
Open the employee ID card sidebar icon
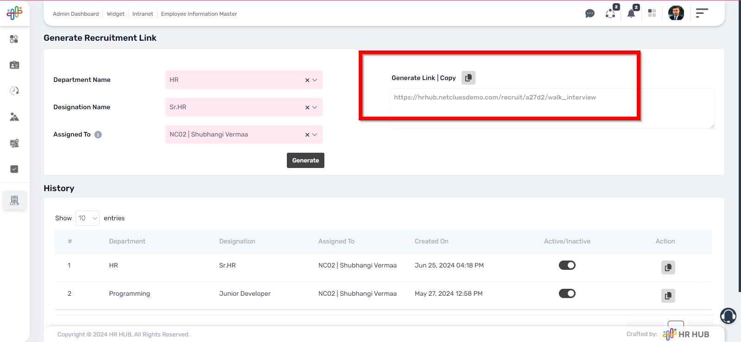click(14, 65)
